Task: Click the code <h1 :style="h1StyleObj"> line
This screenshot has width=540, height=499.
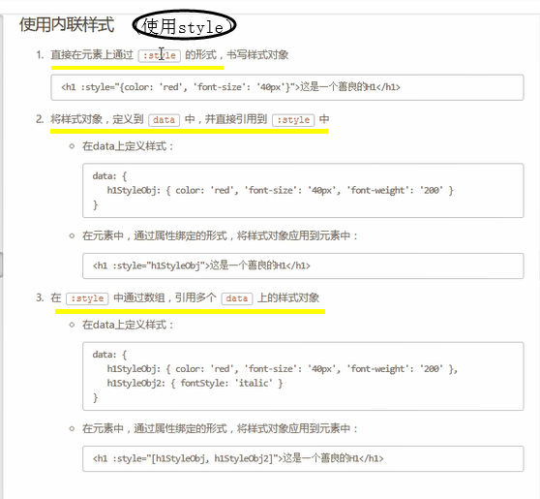Action: click(201, 265)
